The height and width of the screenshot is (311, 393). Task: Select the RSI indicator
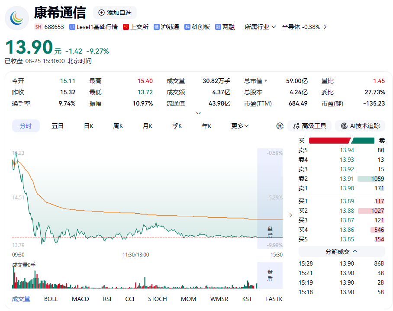107,299
